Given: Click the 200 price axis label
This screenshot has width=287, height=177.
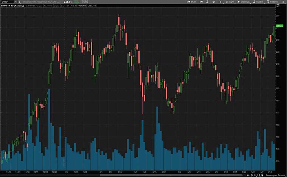Looking at the screenshot, I should (278, 76).
